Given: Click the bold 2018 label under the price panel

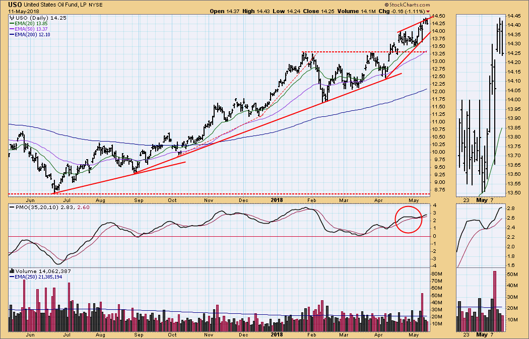Looking at the screenshot, I should [277, 200].
